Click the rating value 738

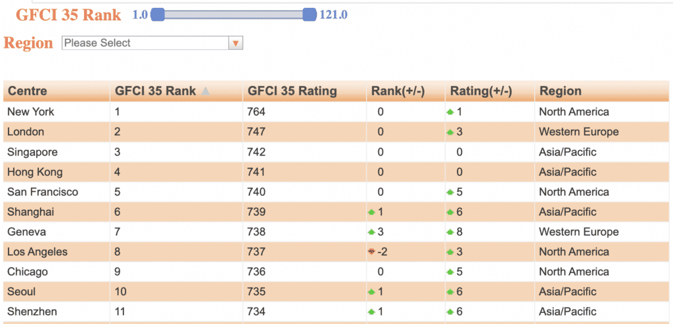coord(256,232)
